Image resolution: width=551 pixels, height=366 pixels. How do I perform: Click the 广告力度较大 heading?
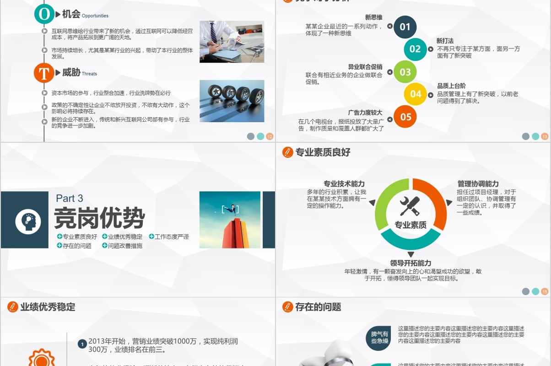365,113
